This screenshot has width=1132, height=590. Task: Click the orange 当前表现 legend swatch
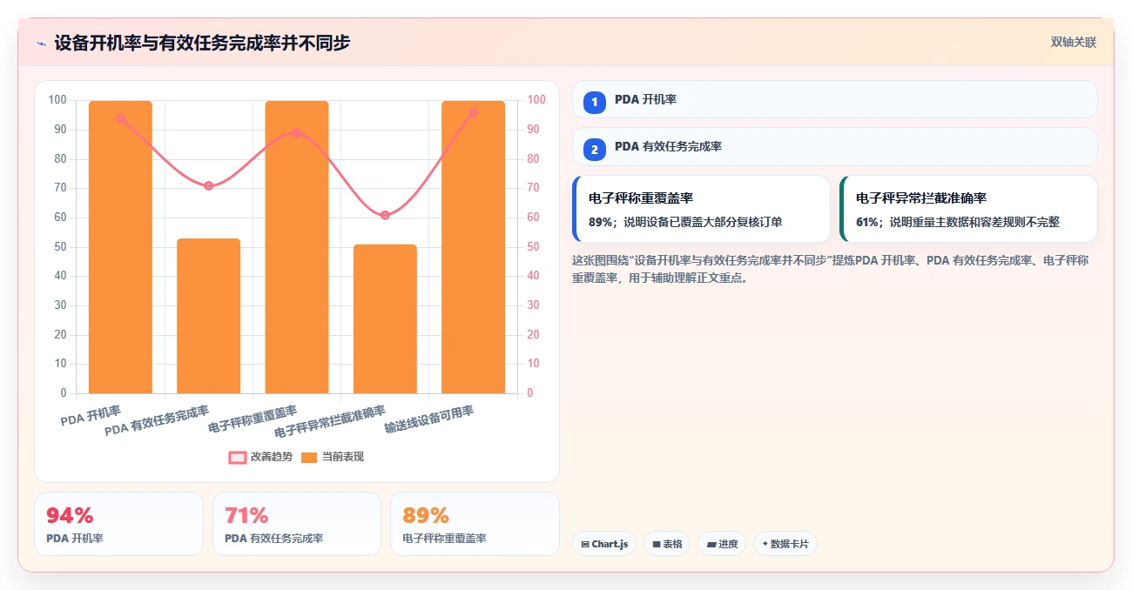(309, 457)
